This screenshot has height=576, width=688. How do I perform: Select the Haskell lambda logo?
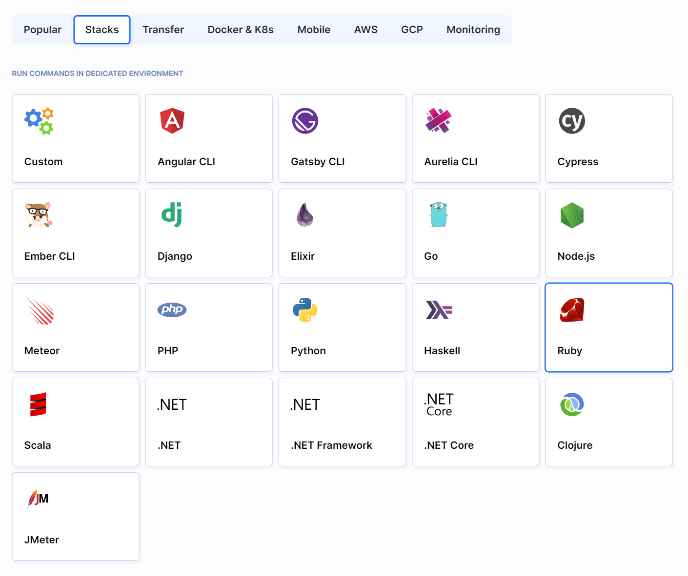439,310
